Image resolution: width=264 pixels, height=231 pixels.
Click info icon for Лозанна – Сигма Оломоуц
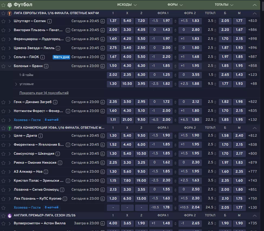(62, 190)
